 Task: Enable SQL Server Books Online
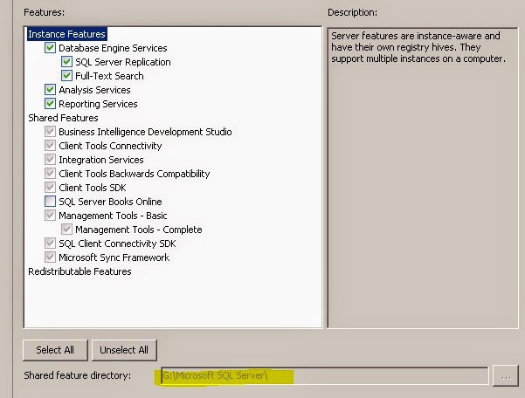[x=50, y=202]
